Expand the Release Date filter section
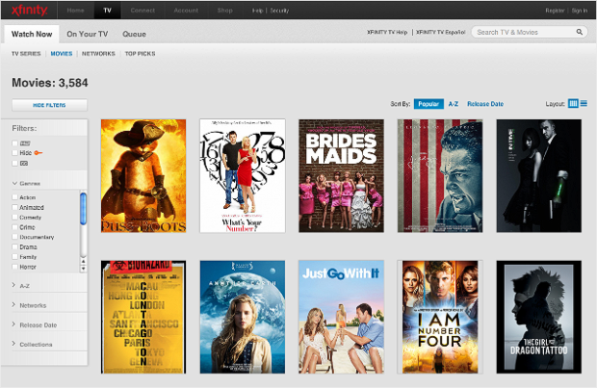The image size is (597, 388). click(35, 324)
